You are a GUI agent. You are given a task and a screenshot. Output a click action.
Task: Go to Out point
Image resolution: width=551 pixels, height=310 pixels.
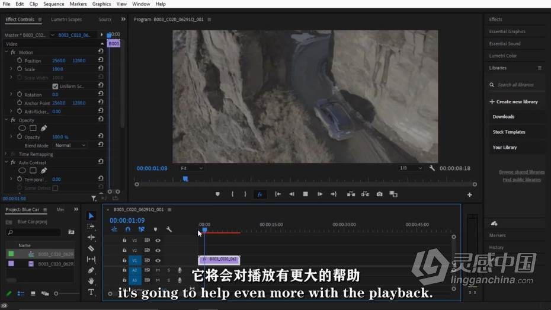click(x=334, y=194)
